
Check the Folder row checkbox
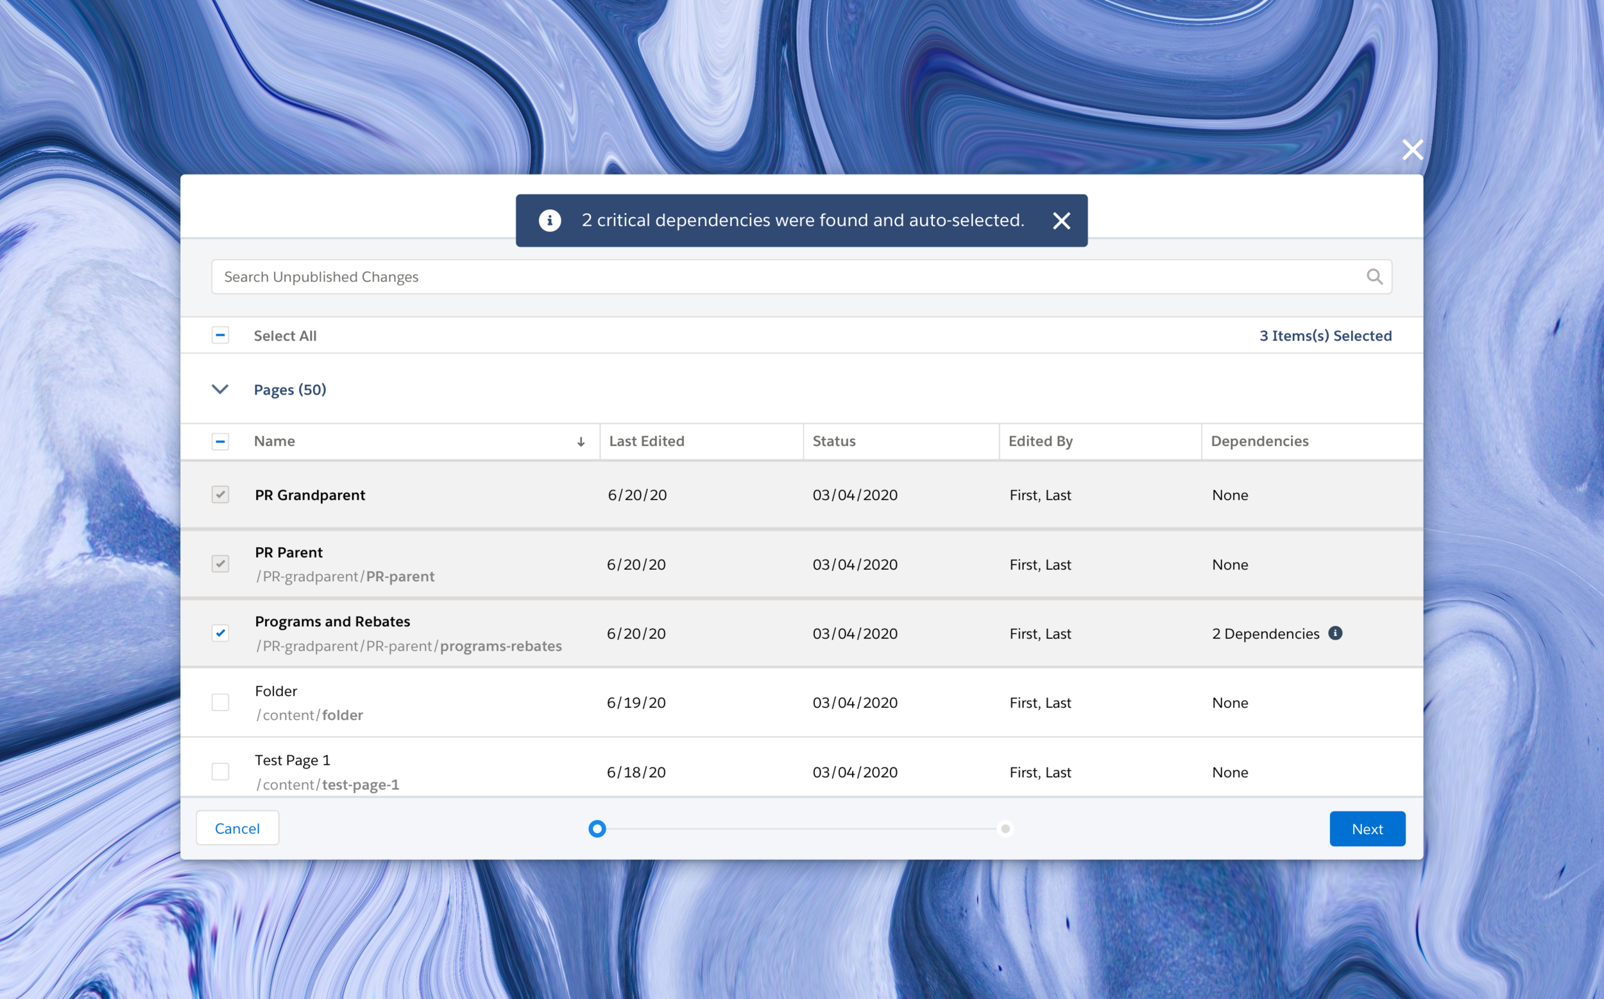point(220,703)
